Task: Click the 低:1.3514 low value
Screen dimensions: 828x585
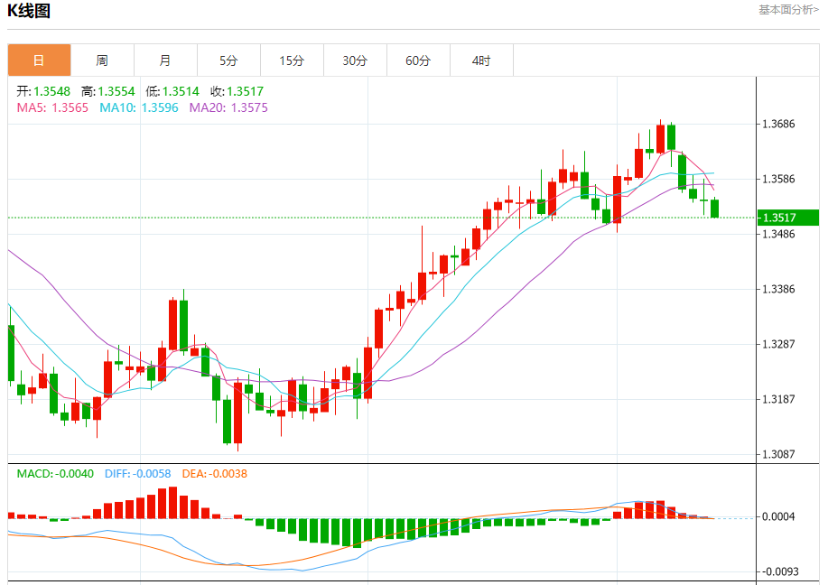Action: tap(172, 91)
